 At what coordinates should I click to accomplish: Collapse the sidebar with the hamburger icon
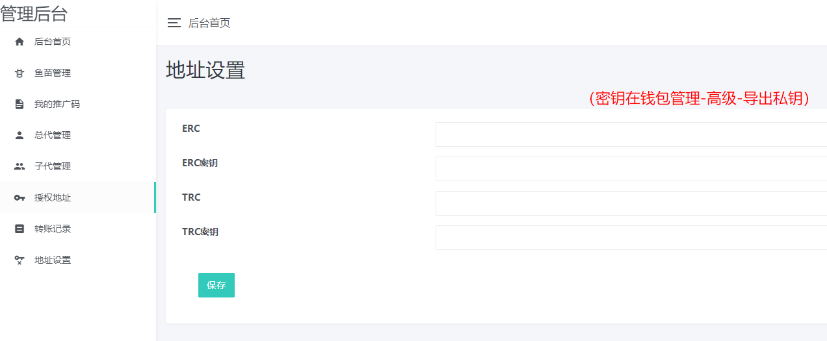click(x=174, y=23)
